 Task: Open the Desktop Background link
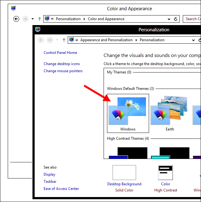coord(124,184)
